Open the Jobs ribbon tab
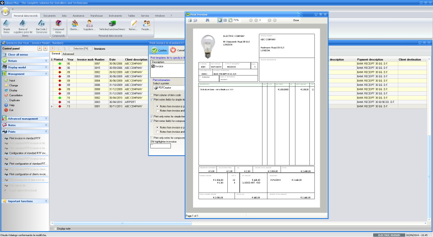 64,16
